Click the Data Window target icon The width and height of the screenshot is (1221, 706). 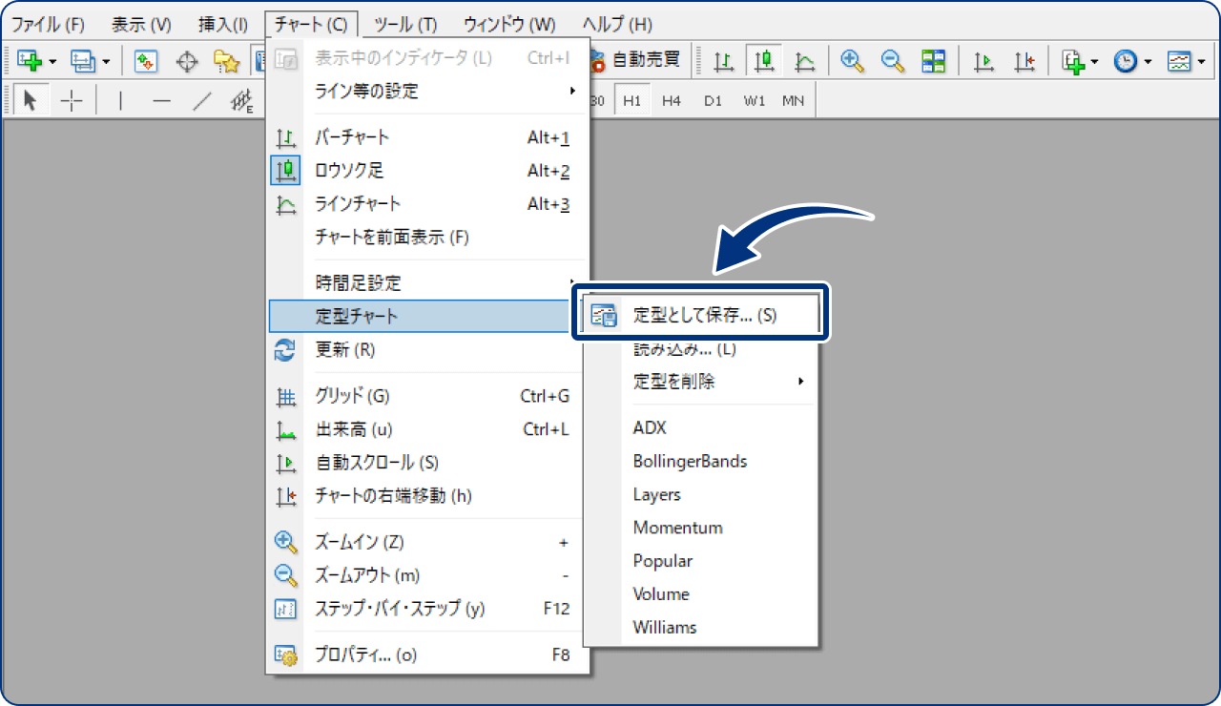click(187, 61)
